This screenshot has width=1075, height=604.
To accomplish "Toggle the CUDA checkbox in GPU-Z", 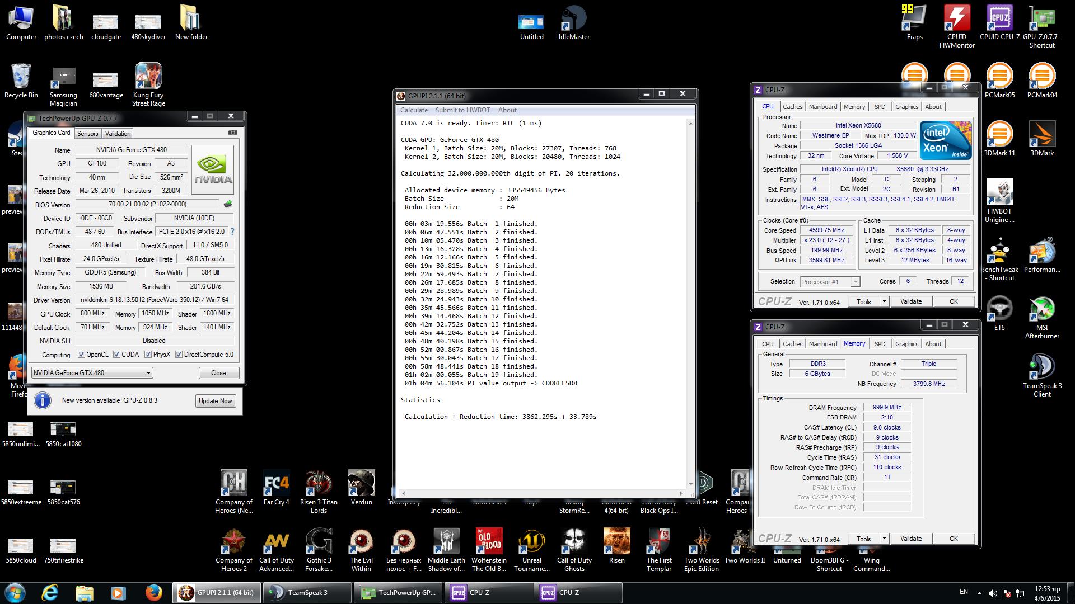I will pyautogui.click(x=116, y=354).
